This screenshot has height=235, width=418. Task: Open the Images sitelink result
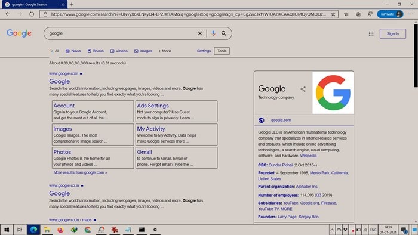pyautogui.click(x=62, y=129)
